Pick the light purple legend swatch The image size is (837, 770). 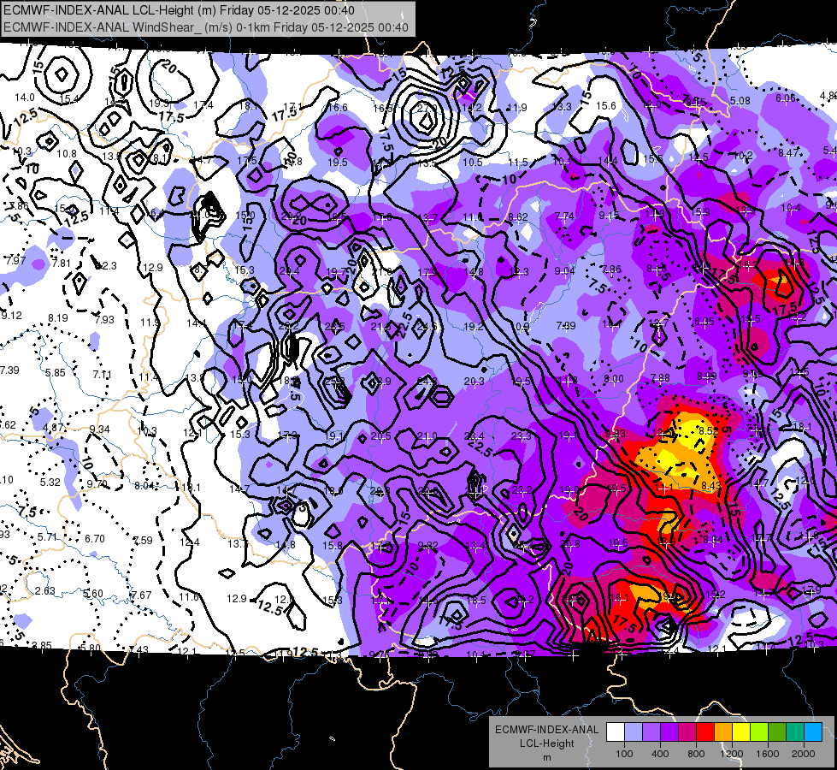(x=651, y=732)
